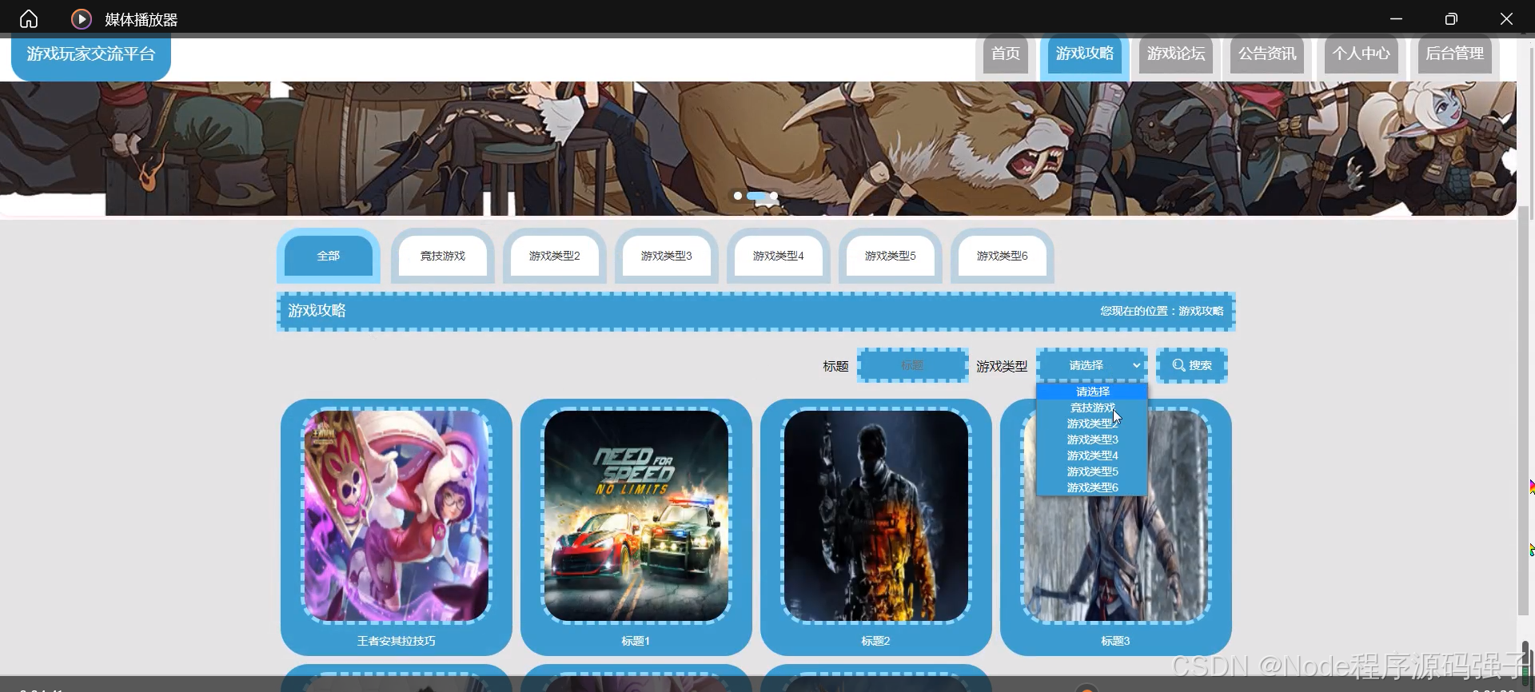The image size is (1535, 692).
Task: Restore the media player window
Action: click(1451, 18)
